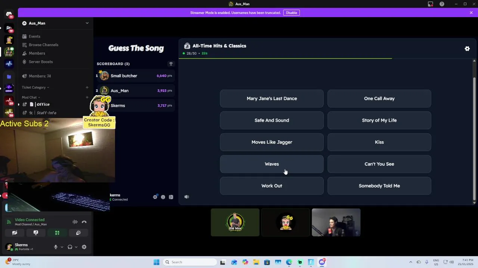Deafen with the headphones icon

[70, 247]
